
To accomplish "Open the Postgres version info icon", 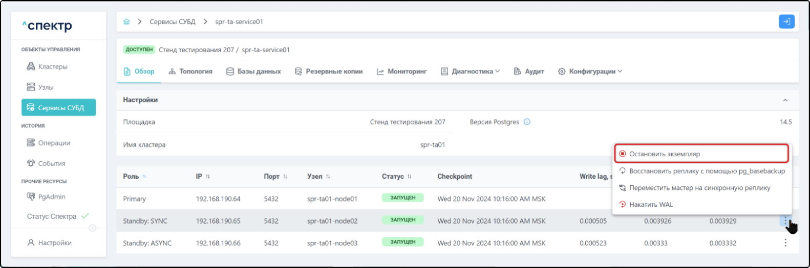I will pos(527,122).
